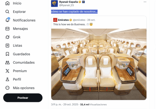Click the @Ryanair_ES handle link
This screenshot has height=109, width=156.
tap(67, 5)
